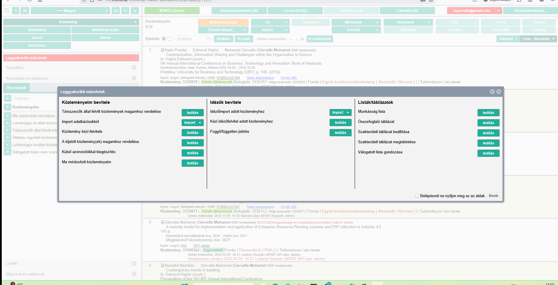Open the Rendszerüzenetek (26) tab

click(239, 11)
